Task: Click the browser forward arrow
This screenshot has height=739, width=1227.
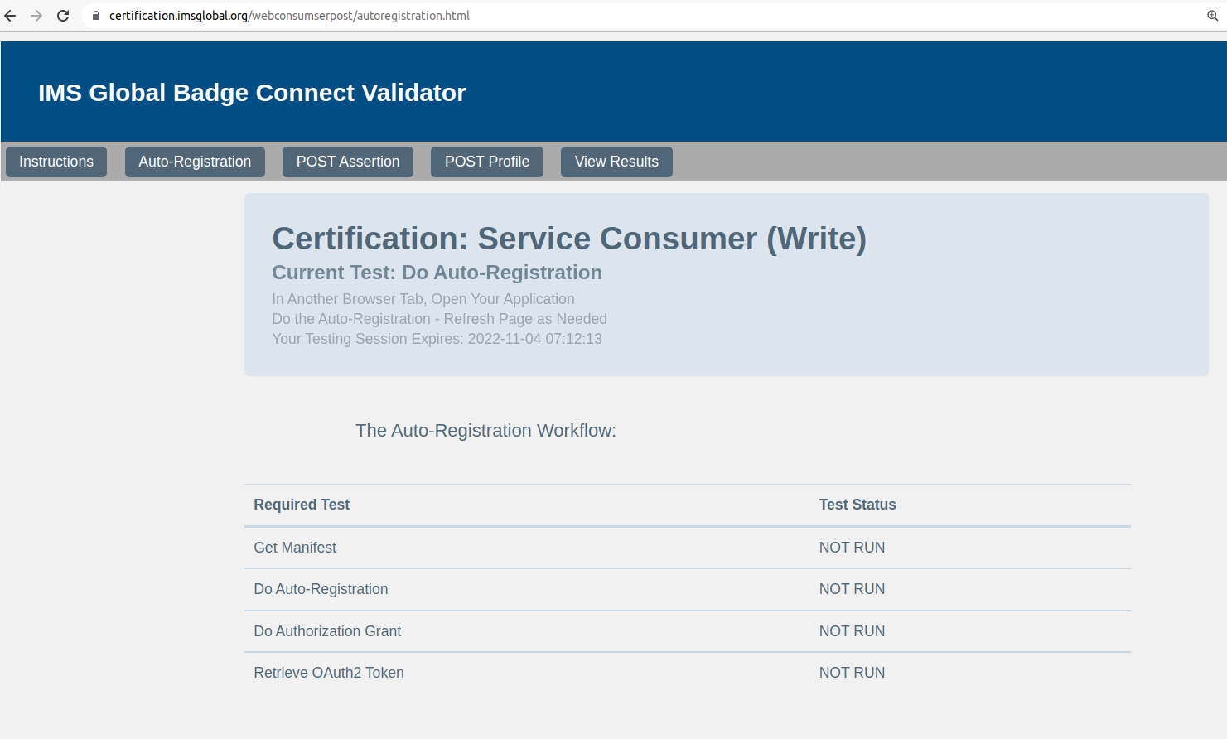Action: 36,16
